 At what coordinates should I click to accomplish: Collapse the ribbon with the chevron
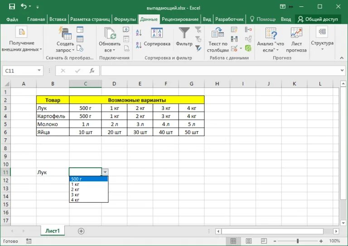pos(342,58)
